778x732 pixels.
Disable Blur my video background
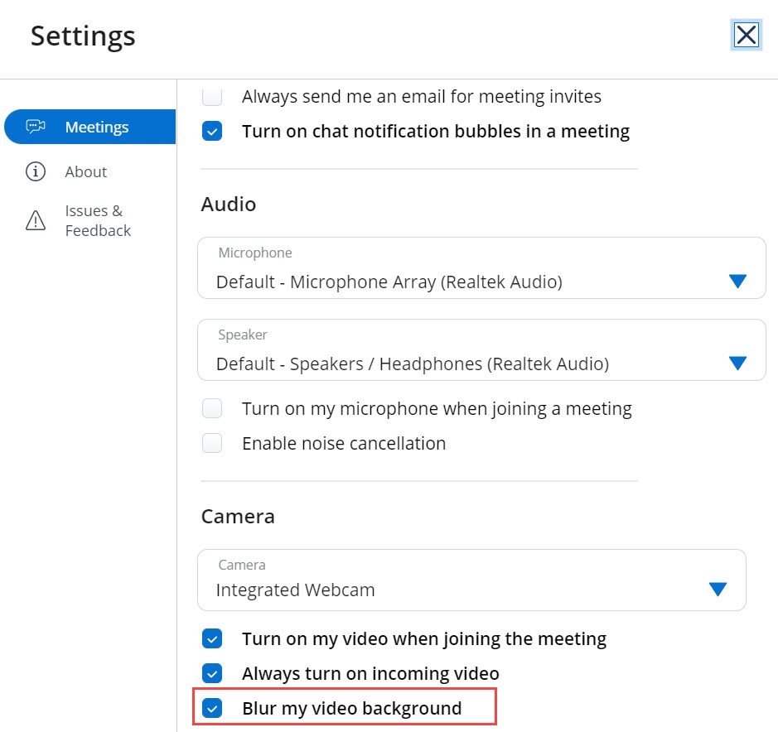pos(213,709)
